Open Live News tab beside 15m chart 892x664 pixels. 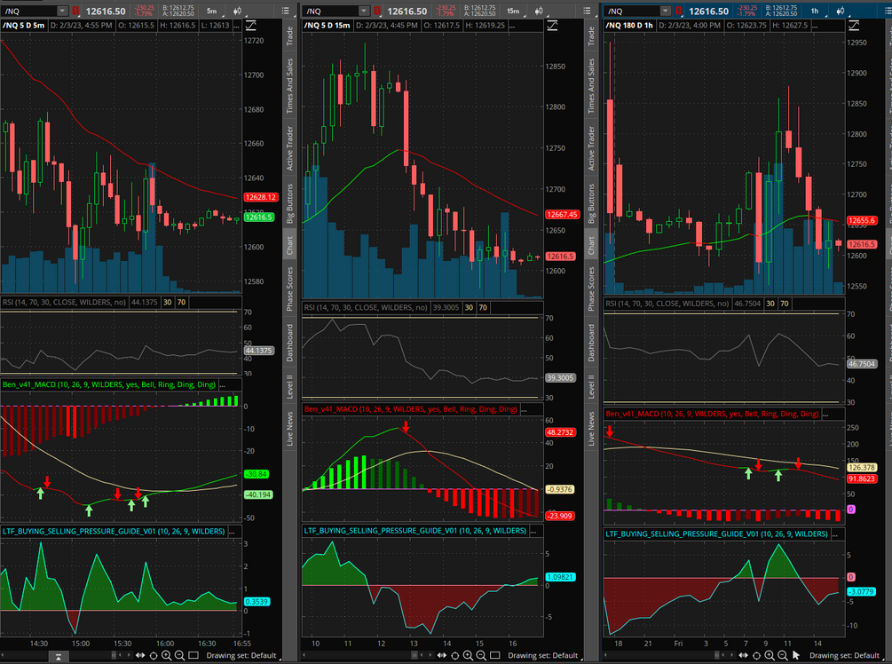(x=591, y=429)
